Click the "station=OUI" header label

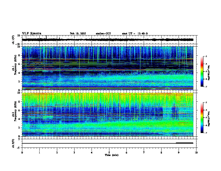(103, 34)
